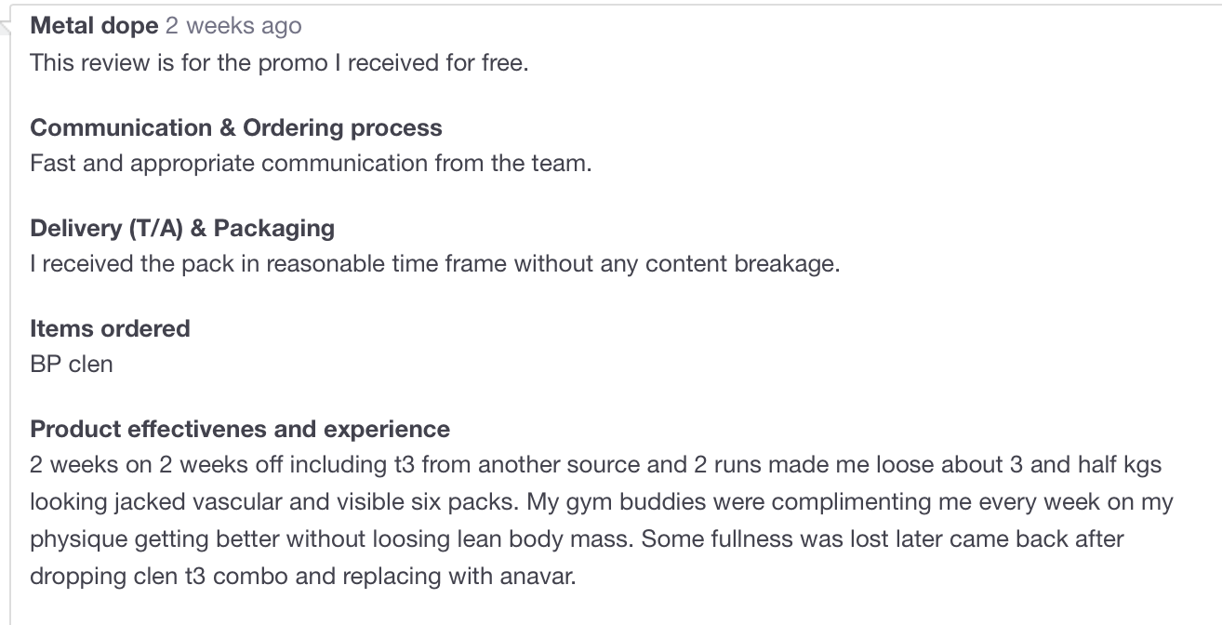Screen dimensions: 1222x625
Task: Click the promo received for free sentence
Action: pos(279,63)
